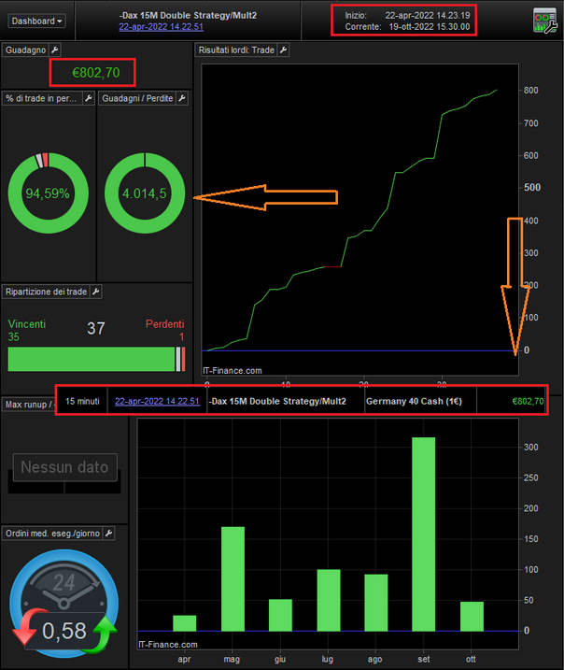Screen dimensions: 564x670
Task: Click the total trades number 37
Action: 96,328
